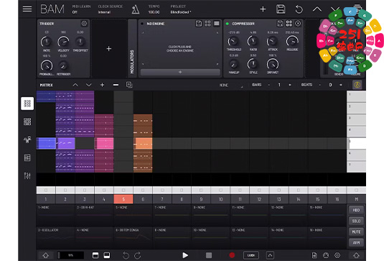Move down with Matrix down chevron
Image resolution: width=384 pixels, height=261 pixels.
pyautogui.click(x=89, y=85)
